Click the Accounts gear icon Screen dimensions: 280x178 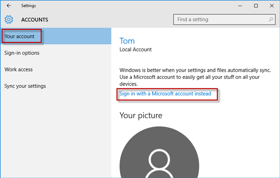pyautogui.click(x=9, y=19)
